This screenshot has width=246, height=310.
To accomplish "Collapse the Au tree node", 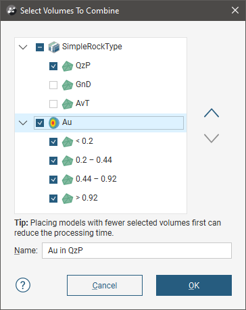I will click(x=23, y=123).
